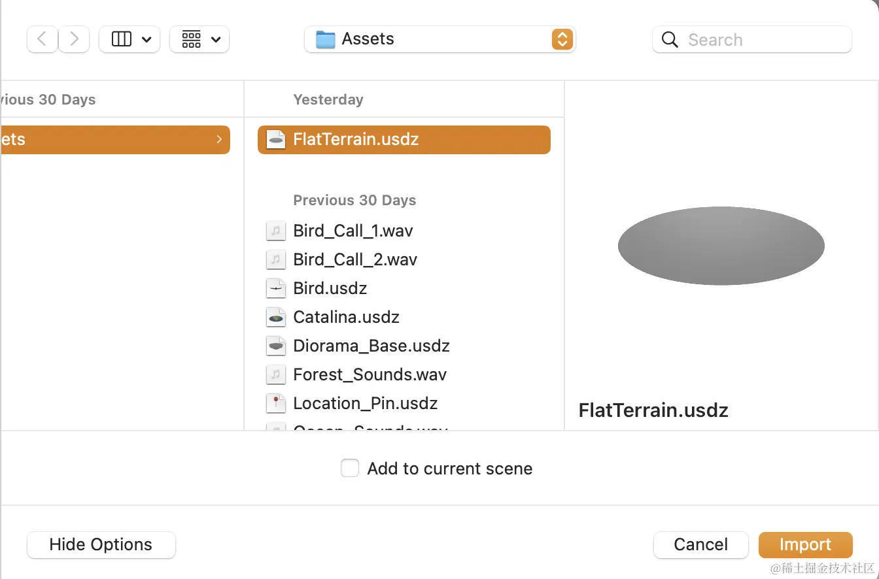Viewport: 879px width, 579px height.
Task: Enable Add to current scene checkbox
Action: click(350, 469)
